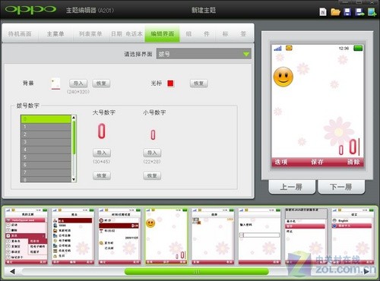
Task: Click 导入 under 小号数字
Action: coord(152,153)
